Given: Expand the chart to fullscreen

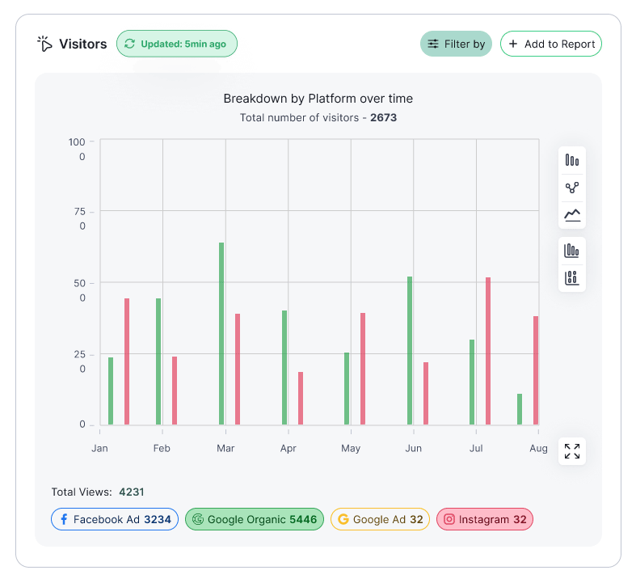Looking at the screenshot, I should [x=572, y=451].
